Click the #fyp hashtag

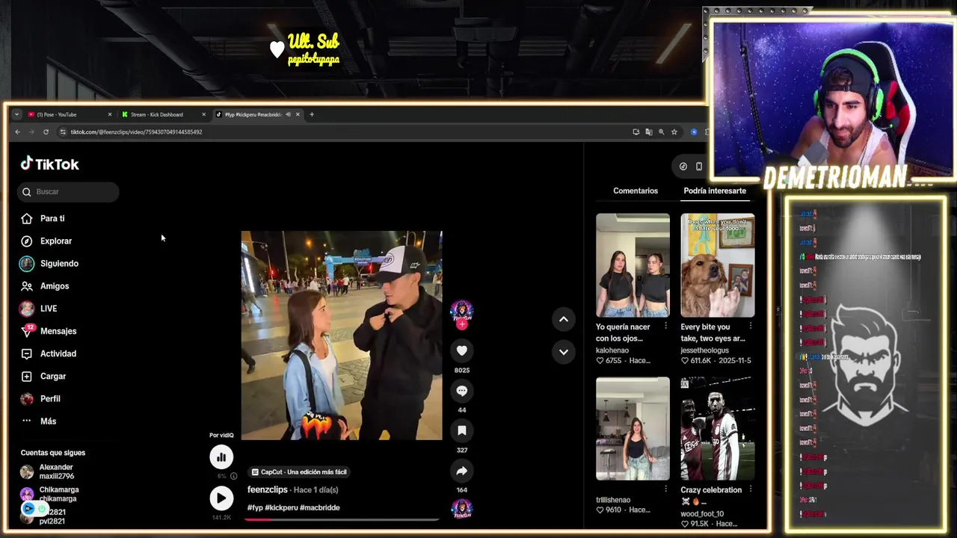pyautogui.click(x=255, y=507)
